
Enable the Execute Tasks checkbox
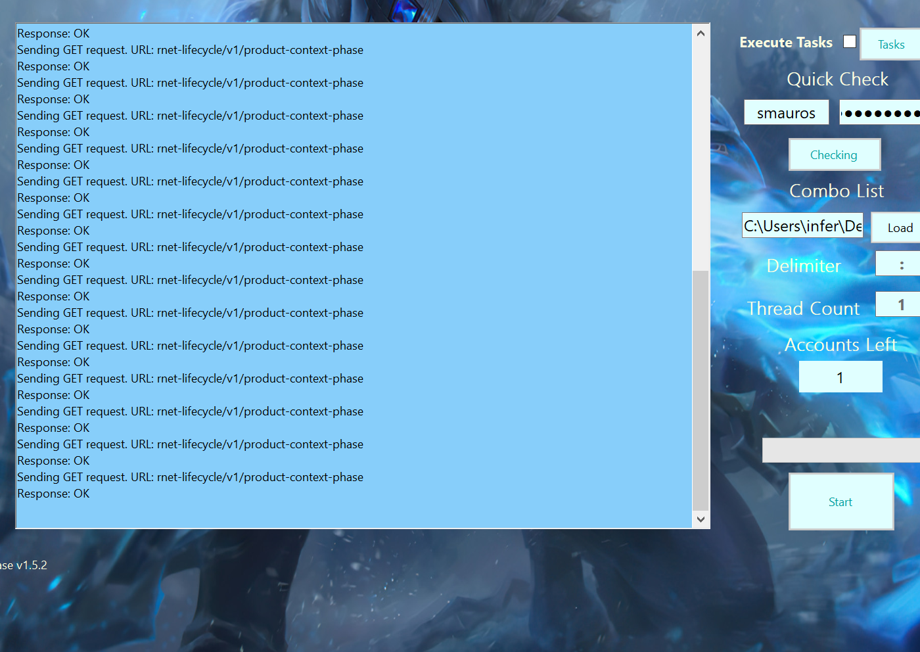pos(850,41)
